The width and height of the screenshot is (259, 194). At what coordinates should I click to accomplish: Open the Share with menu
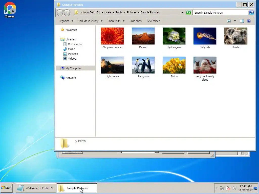[116, 21]
